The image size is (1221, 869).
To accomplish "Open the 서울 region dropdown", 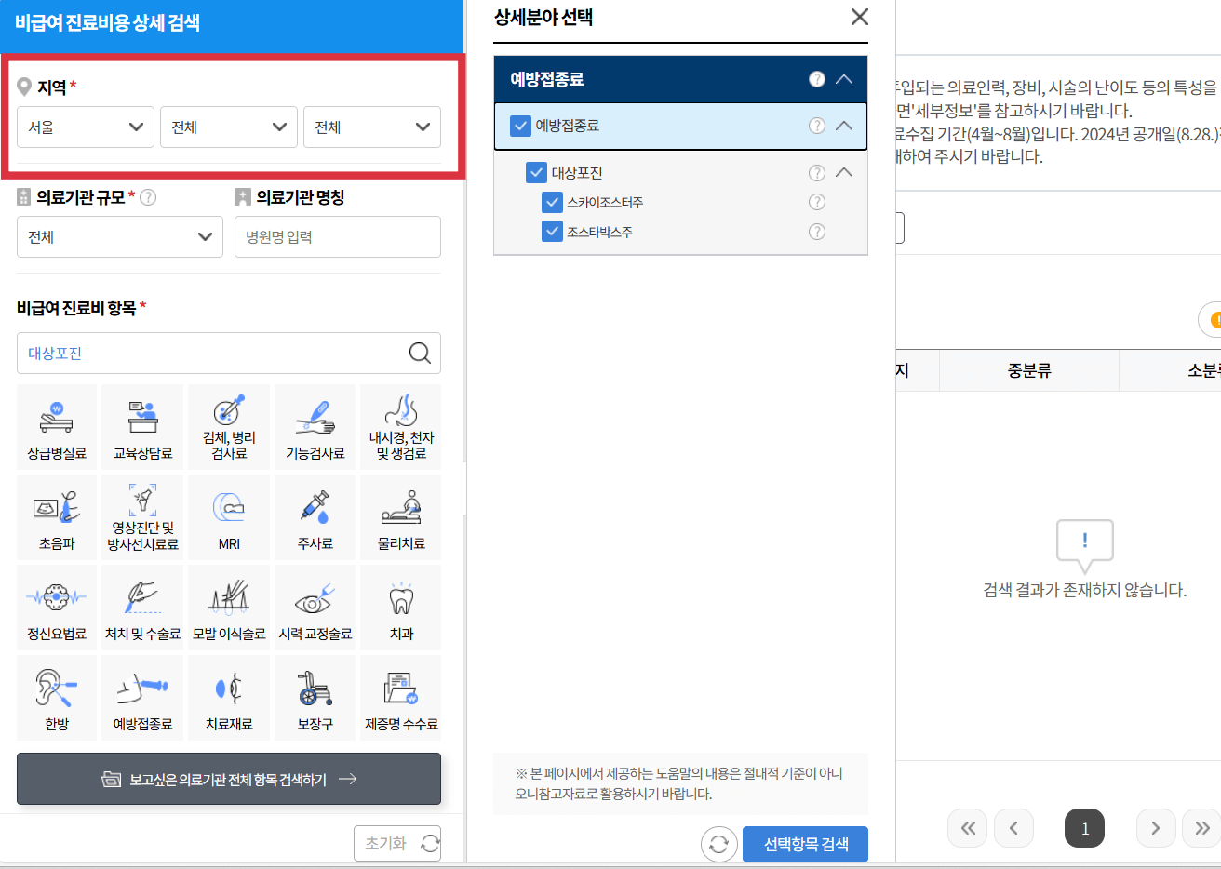I will [85, 127].
